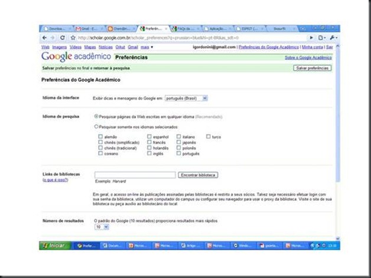The width and height of the screenshot is (371, 278).
Task: Expand the mais menu
Action: 147,47
